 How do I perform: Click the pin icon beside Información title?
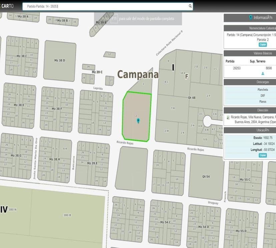point(251,18)
